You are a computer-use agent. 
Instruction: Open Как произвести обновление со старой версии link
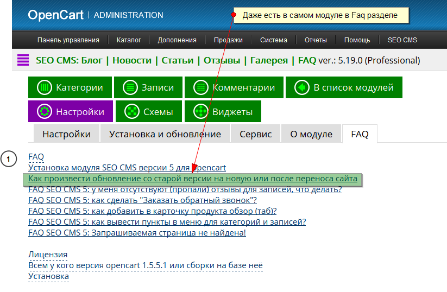(193, 179)
